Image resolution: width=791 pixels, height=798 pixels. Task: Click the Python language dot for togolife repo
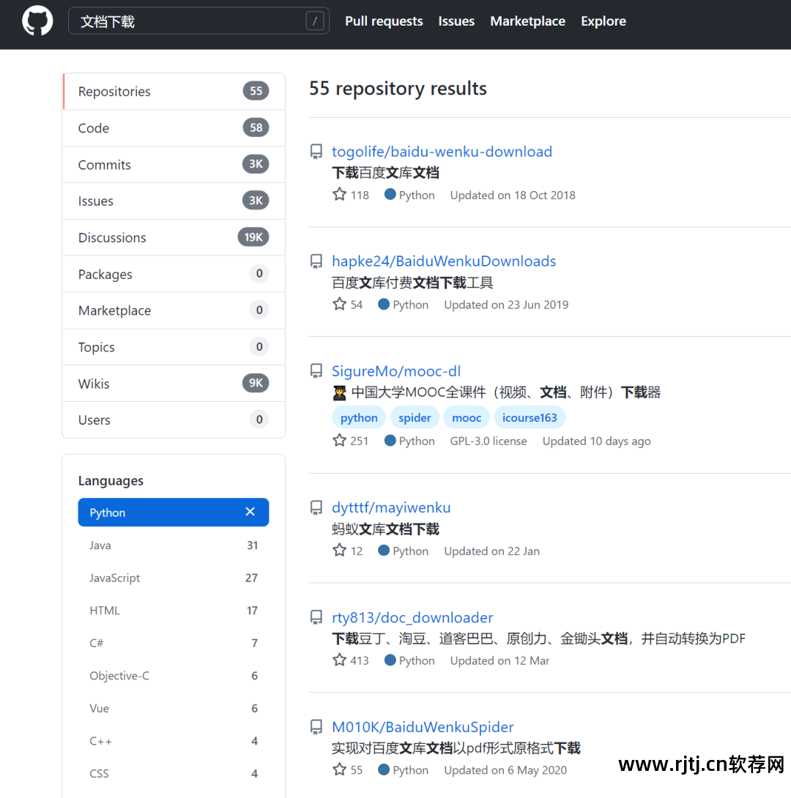[390, 194]
